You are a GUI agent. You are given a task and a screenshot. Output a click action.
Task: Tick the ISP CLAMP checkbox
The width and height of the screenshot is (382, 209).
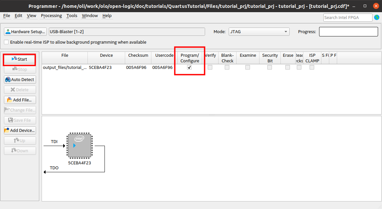[312, 67]
